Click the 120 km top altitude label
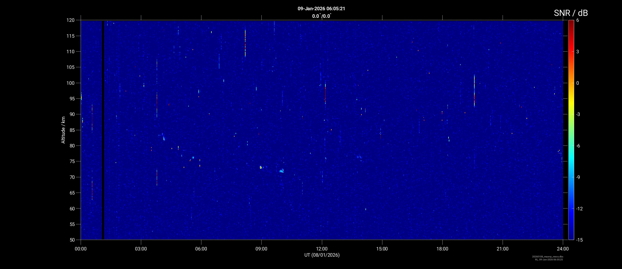The width and height of the screenshot is (622, 269). tap(70, 20)
